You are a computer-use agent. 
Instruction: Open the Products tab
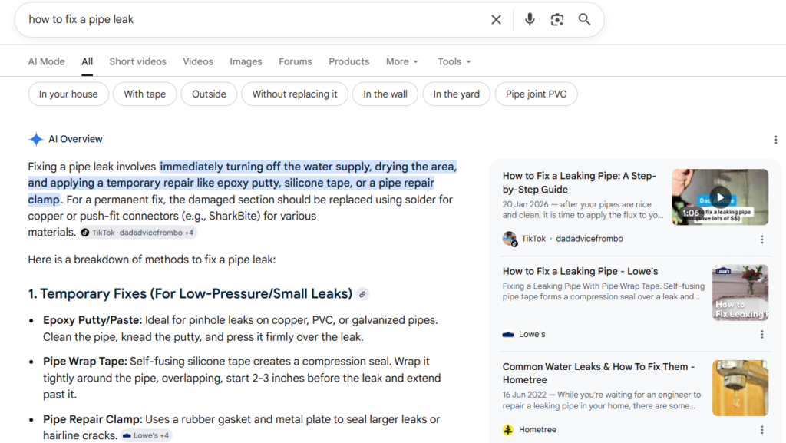tap(349, 61)
